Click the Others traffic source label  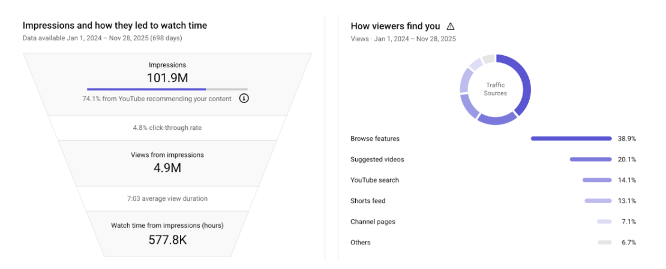coord(361,243)
